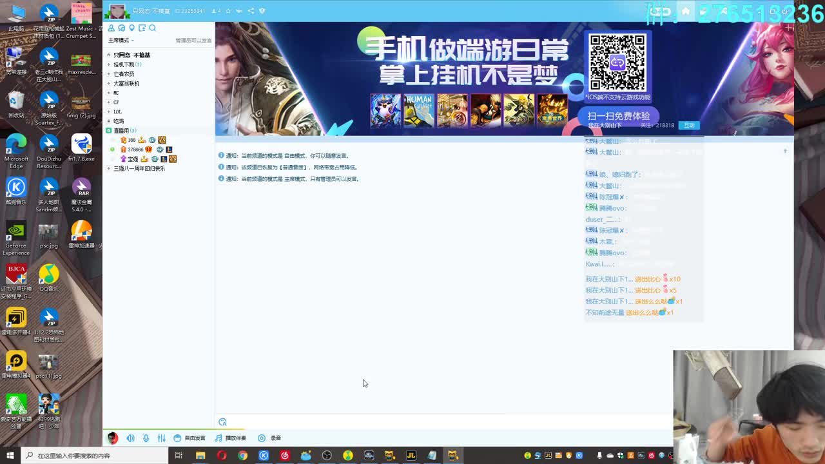Collapse the 直播用 channel group
The width and height of the screenshot is (825, 464).
[x=107, y=130]
